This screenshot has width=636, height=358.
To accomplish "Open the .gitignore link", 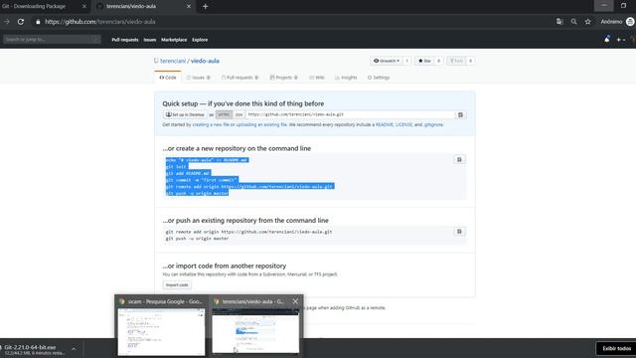I will [433, 125].
